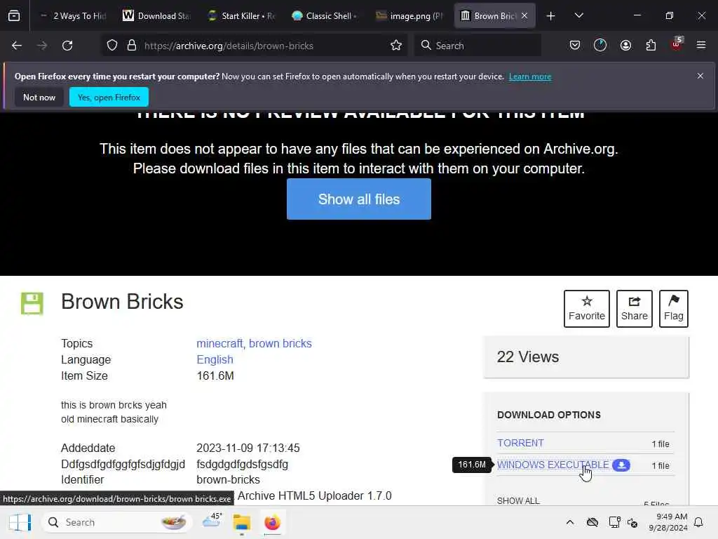Open a new browser tab
The width and height of the screenshot is (718, 539).
click(551, 16)
